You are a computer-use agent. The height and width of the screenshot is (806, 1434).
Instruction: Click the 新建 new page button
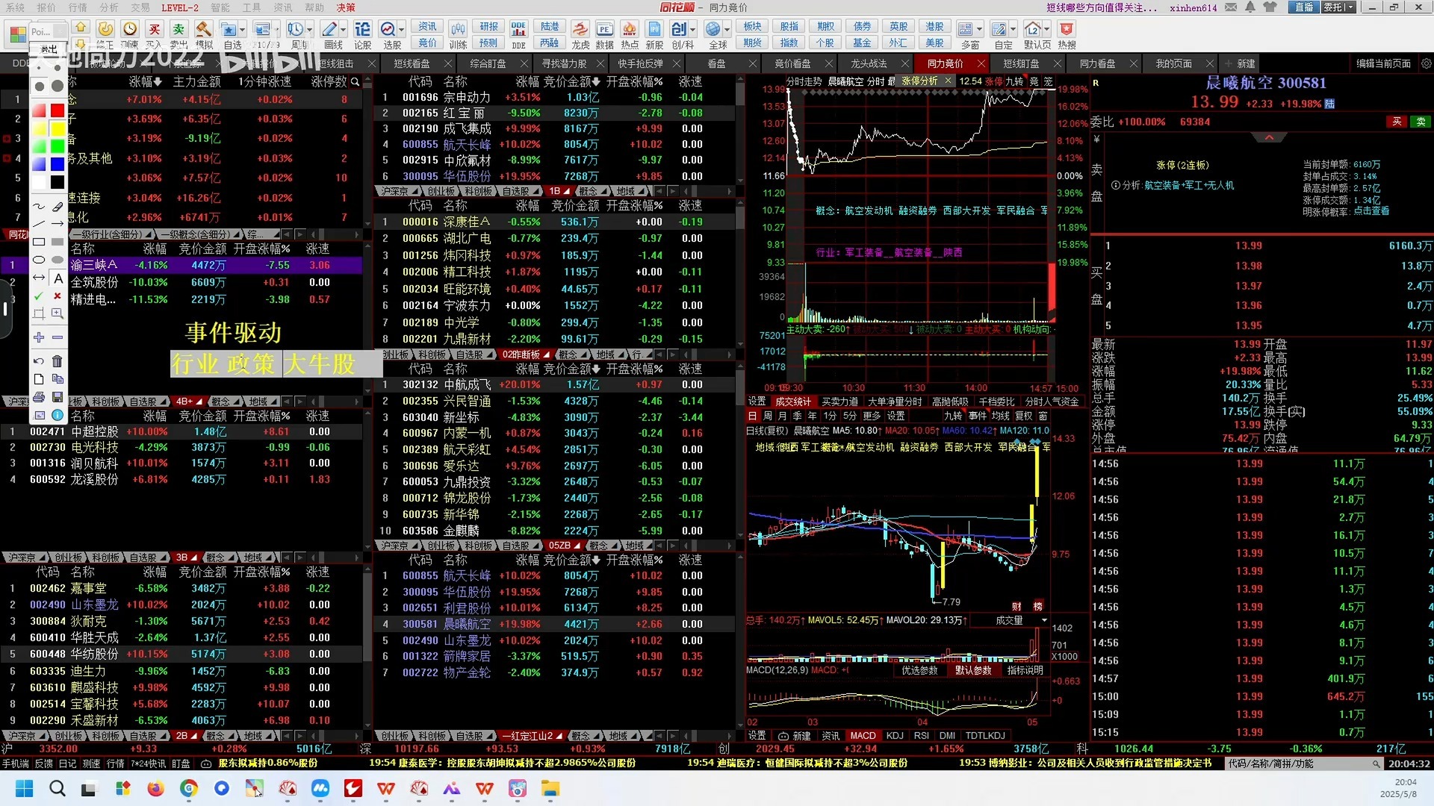(x=1241, y=63)
